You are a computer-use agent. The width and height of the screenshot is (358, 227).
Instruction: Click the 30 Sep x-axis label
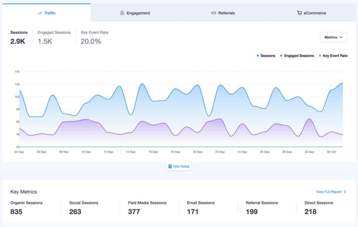[x=309, y=152]
